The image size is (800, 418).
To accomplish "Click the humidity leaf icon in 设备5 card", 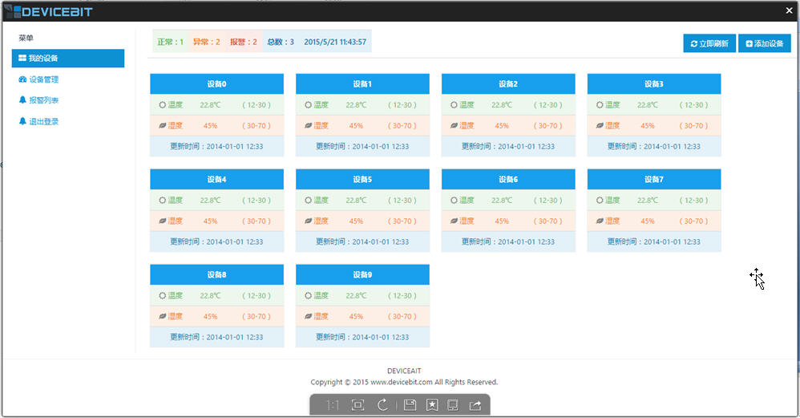I will click(309, 221).
